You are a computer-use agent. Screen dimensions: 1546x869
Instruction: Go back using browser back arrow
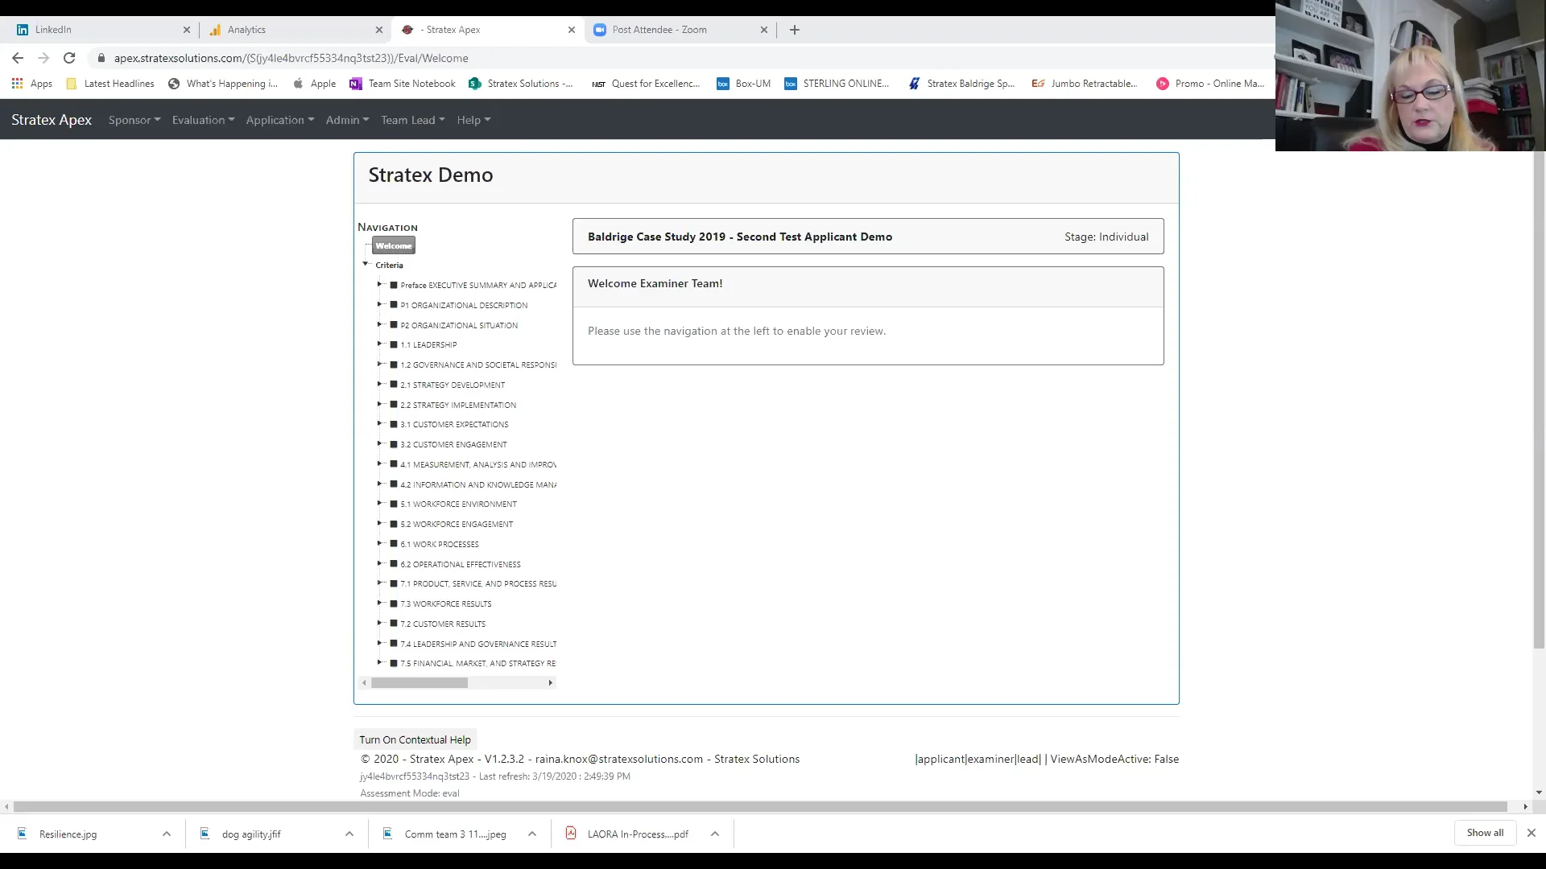pos(18,58)
